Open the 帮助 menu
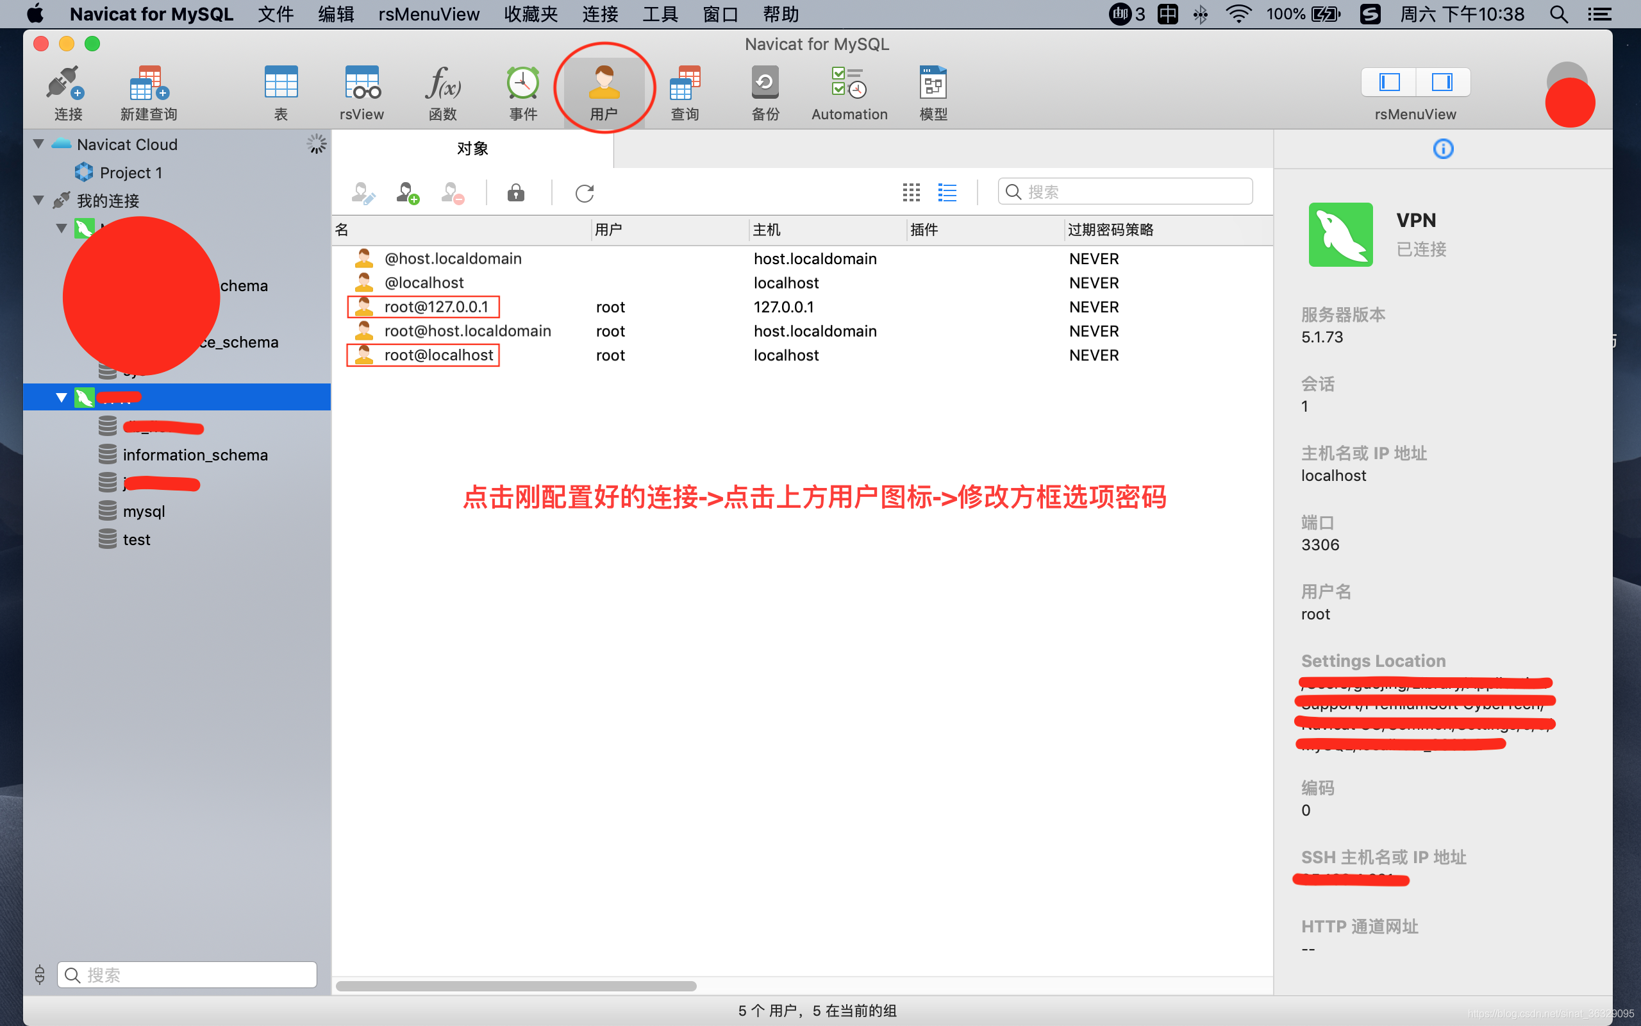The height and width of the screenshot is (1026, 1641). click(781, 14)
